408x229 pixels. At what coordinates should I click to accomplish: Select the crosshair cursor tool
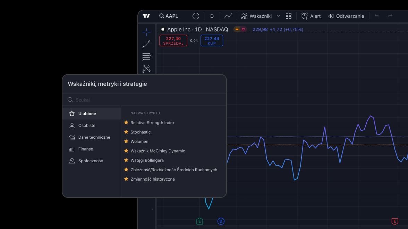pos(146,31)
